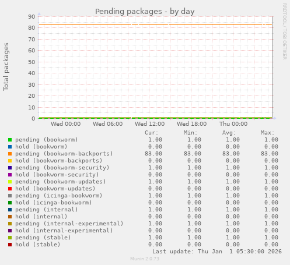Click the 50 y-axis tick label
The image size is (290, 265).
(32, 62)
